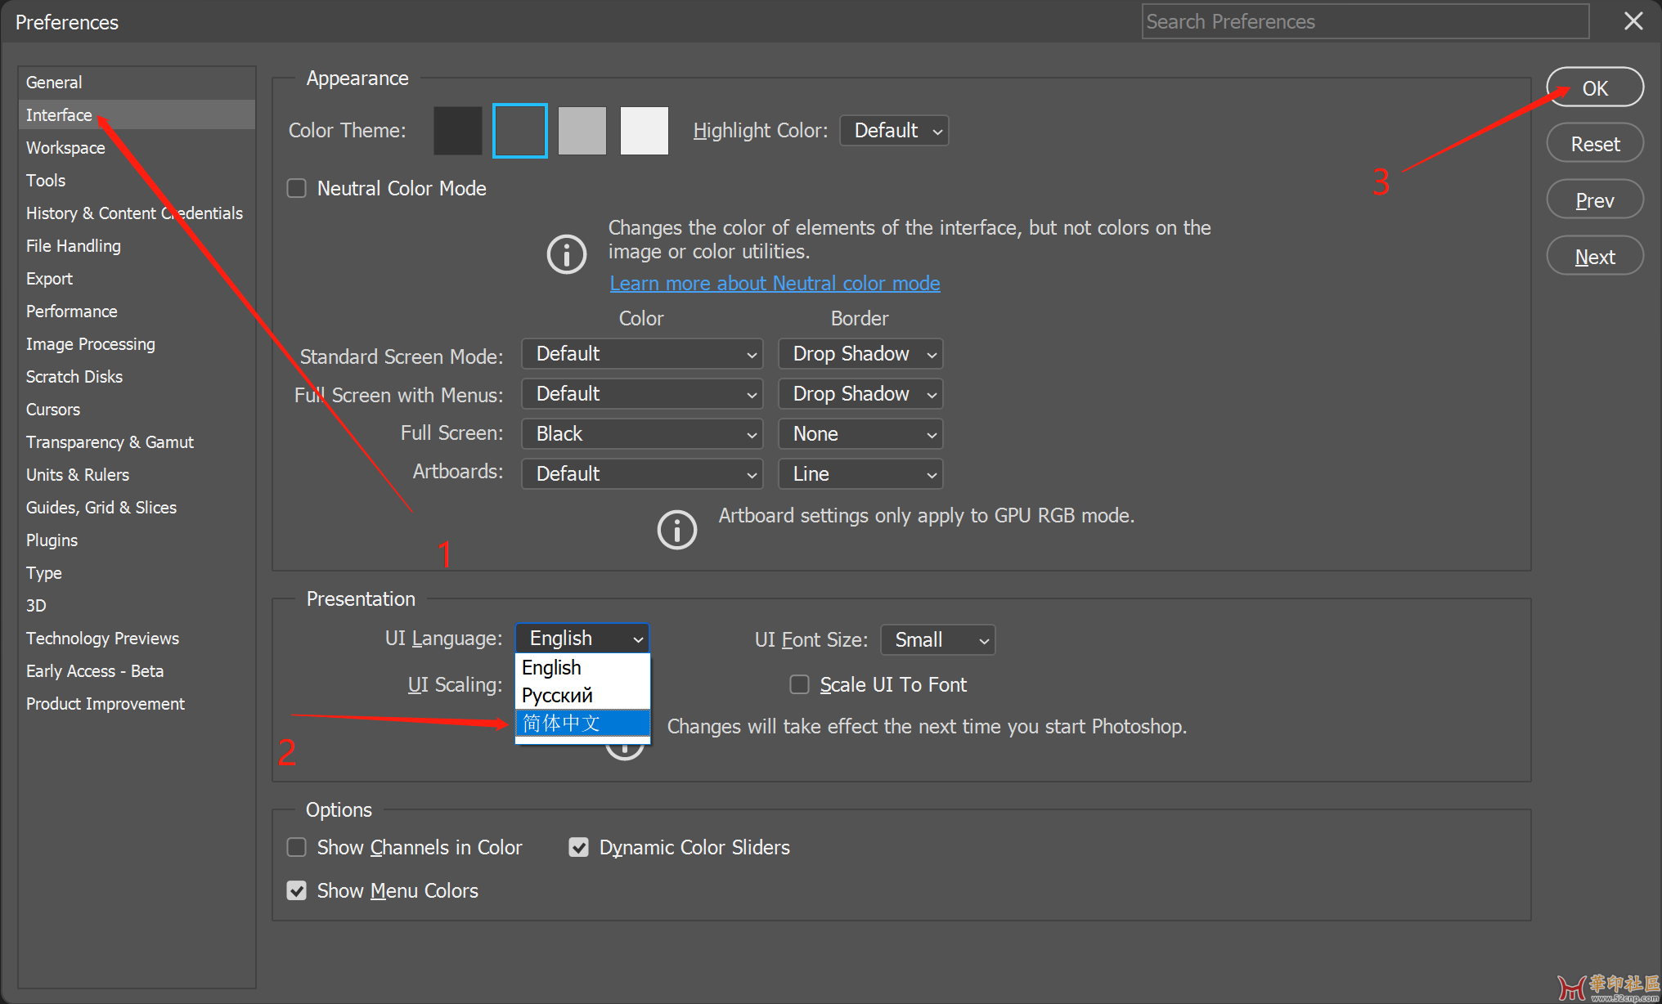Viewport: 1662px width, 1004px height.
Task: Click the info icon beside Artboard settings note
Action: pos(676,530)
